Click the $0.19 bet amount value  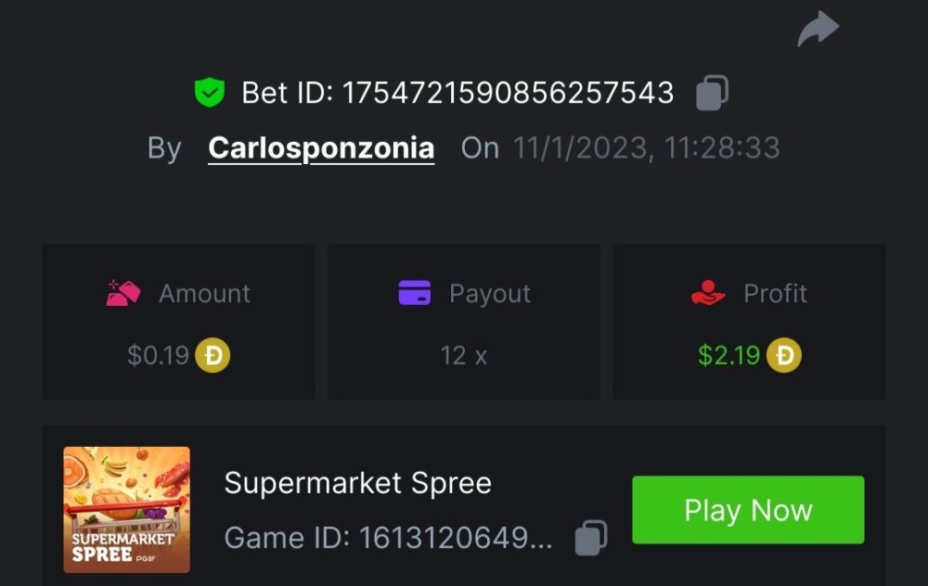(x=158, y=355)
